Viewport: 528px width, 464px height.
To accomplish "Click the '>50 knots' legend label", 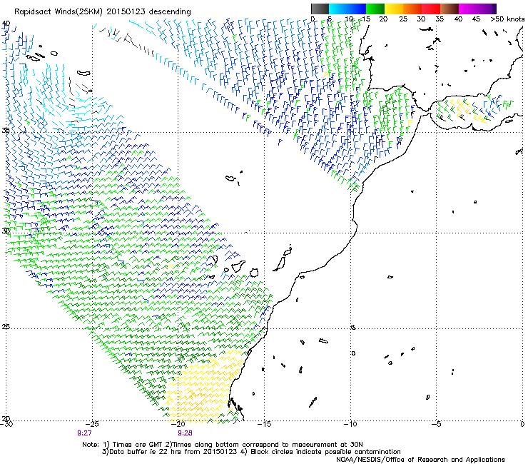I will coord(507,19).
